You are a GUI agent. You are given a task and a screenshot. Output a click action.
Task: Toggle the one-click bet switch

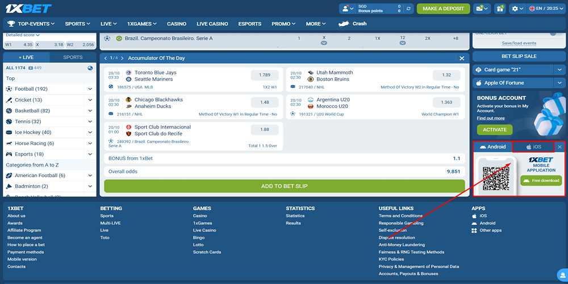pos(557,34)
